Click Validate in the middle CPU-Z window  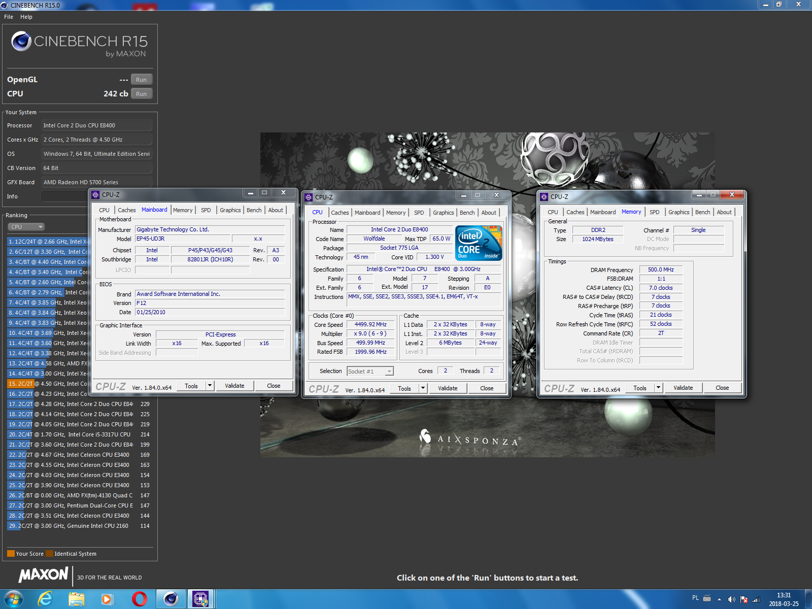pyautogui.click(x=448, y=388)
